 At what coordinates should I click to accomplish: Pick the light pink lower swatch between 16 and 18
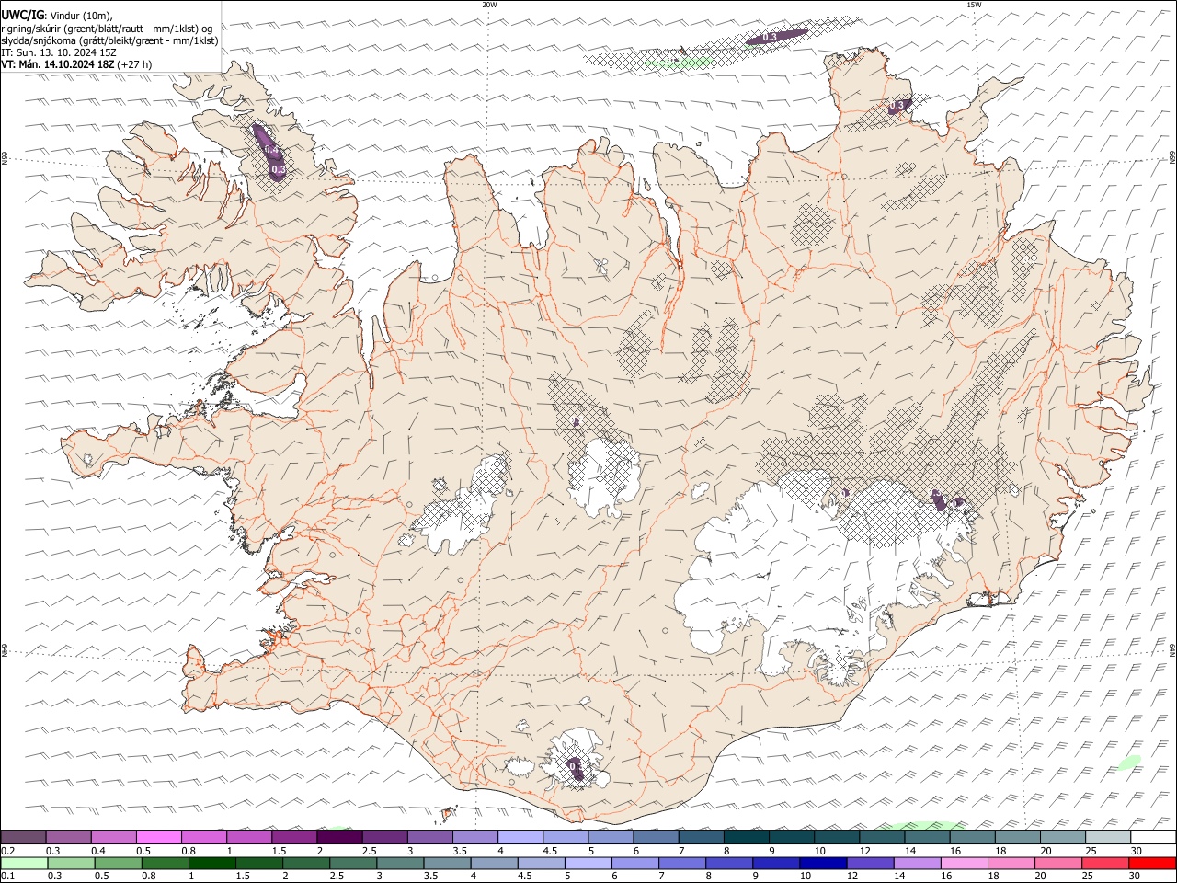click(965, 863)
